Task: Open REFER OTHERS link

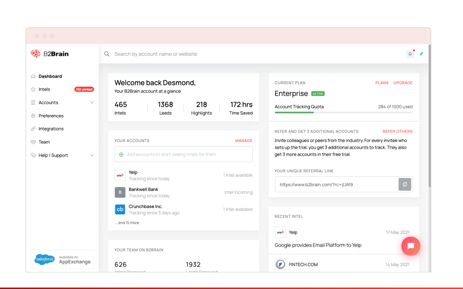Action: [398, 131]
